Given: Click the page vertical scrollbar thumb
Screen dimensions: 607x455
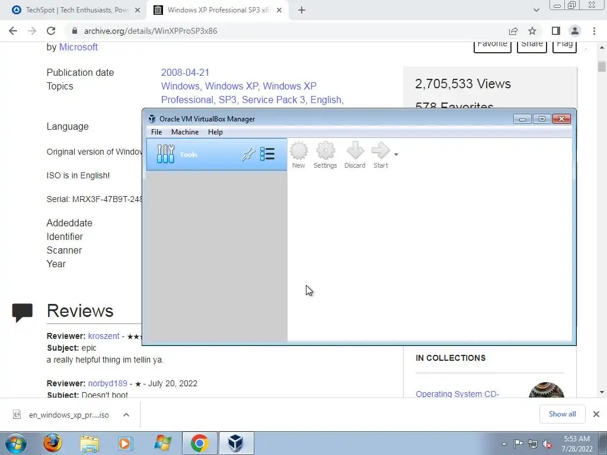Looking at the screenshot, I should [x=602, y=66].
